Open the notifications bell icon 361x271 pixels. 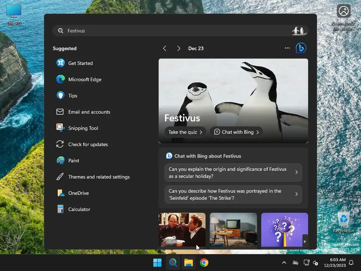coord(351,263)
